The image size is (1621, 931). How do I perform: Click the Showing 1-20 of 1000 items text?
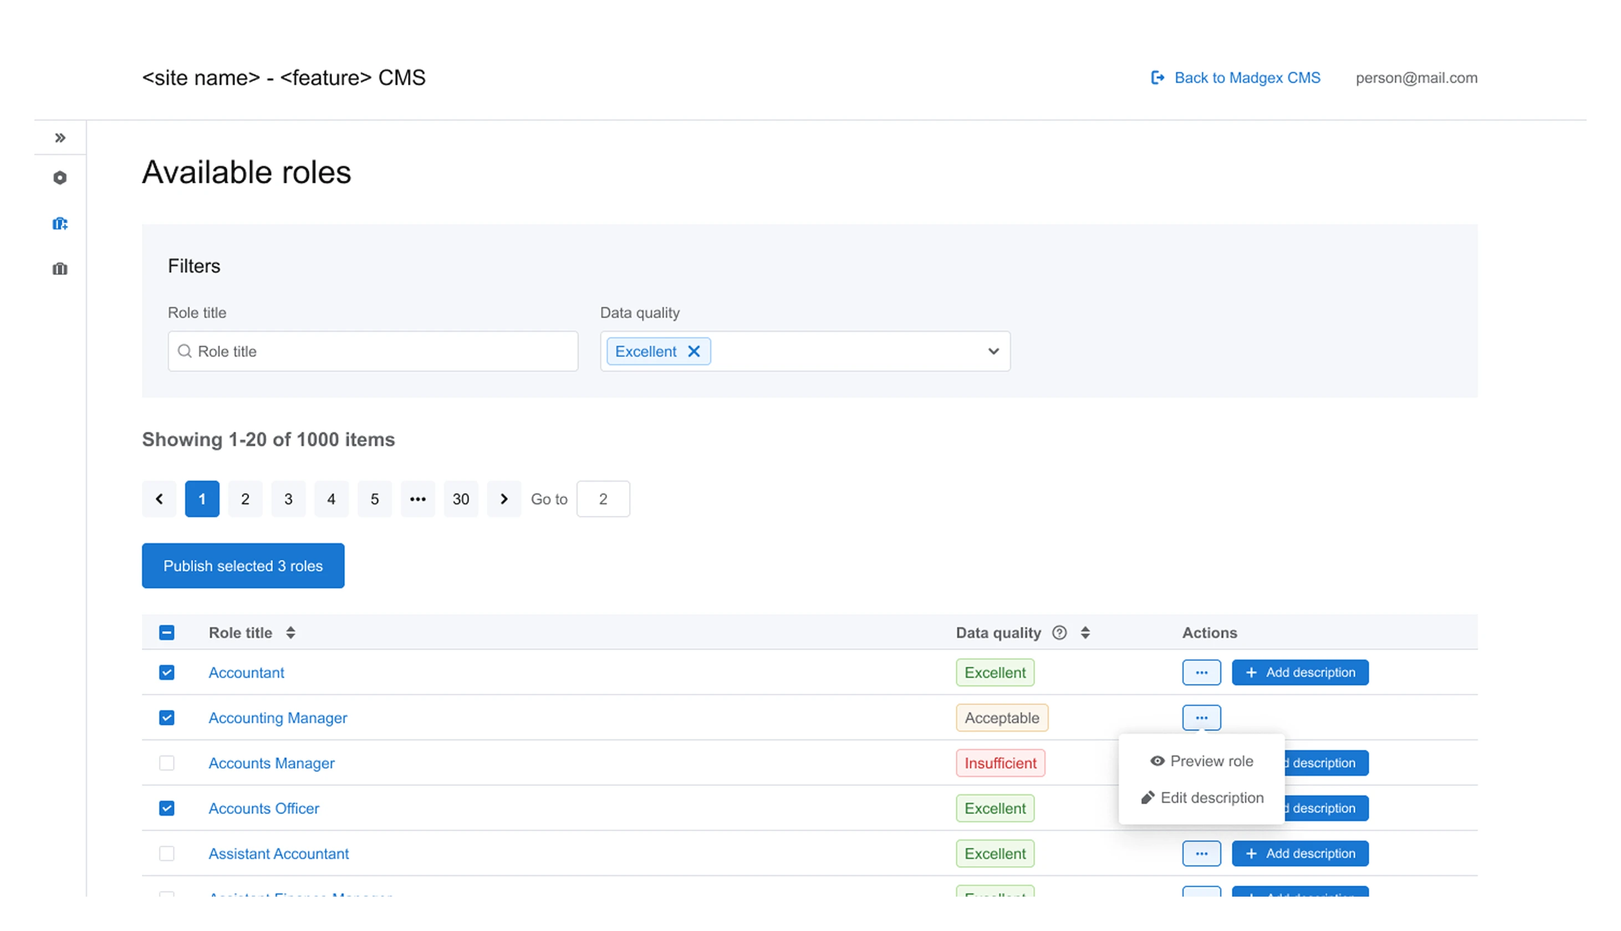click(x=268, y=440)
